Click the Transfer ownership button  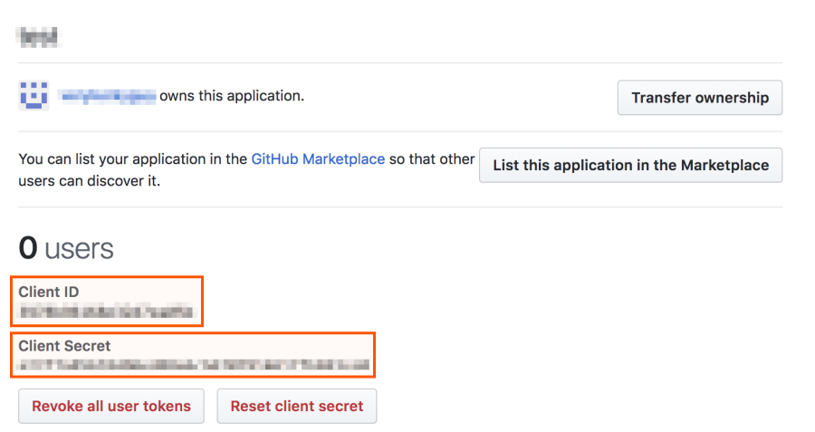click(x=699, y=98)
